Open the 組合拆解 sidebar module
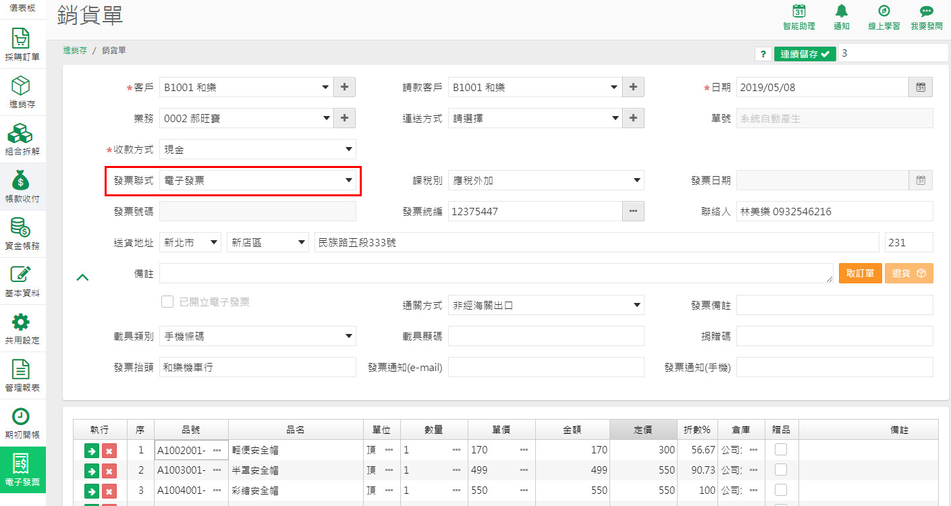Image resolution: width=951 pixels, height=506 pixels. pyautogui.click(x=22, y=140)
